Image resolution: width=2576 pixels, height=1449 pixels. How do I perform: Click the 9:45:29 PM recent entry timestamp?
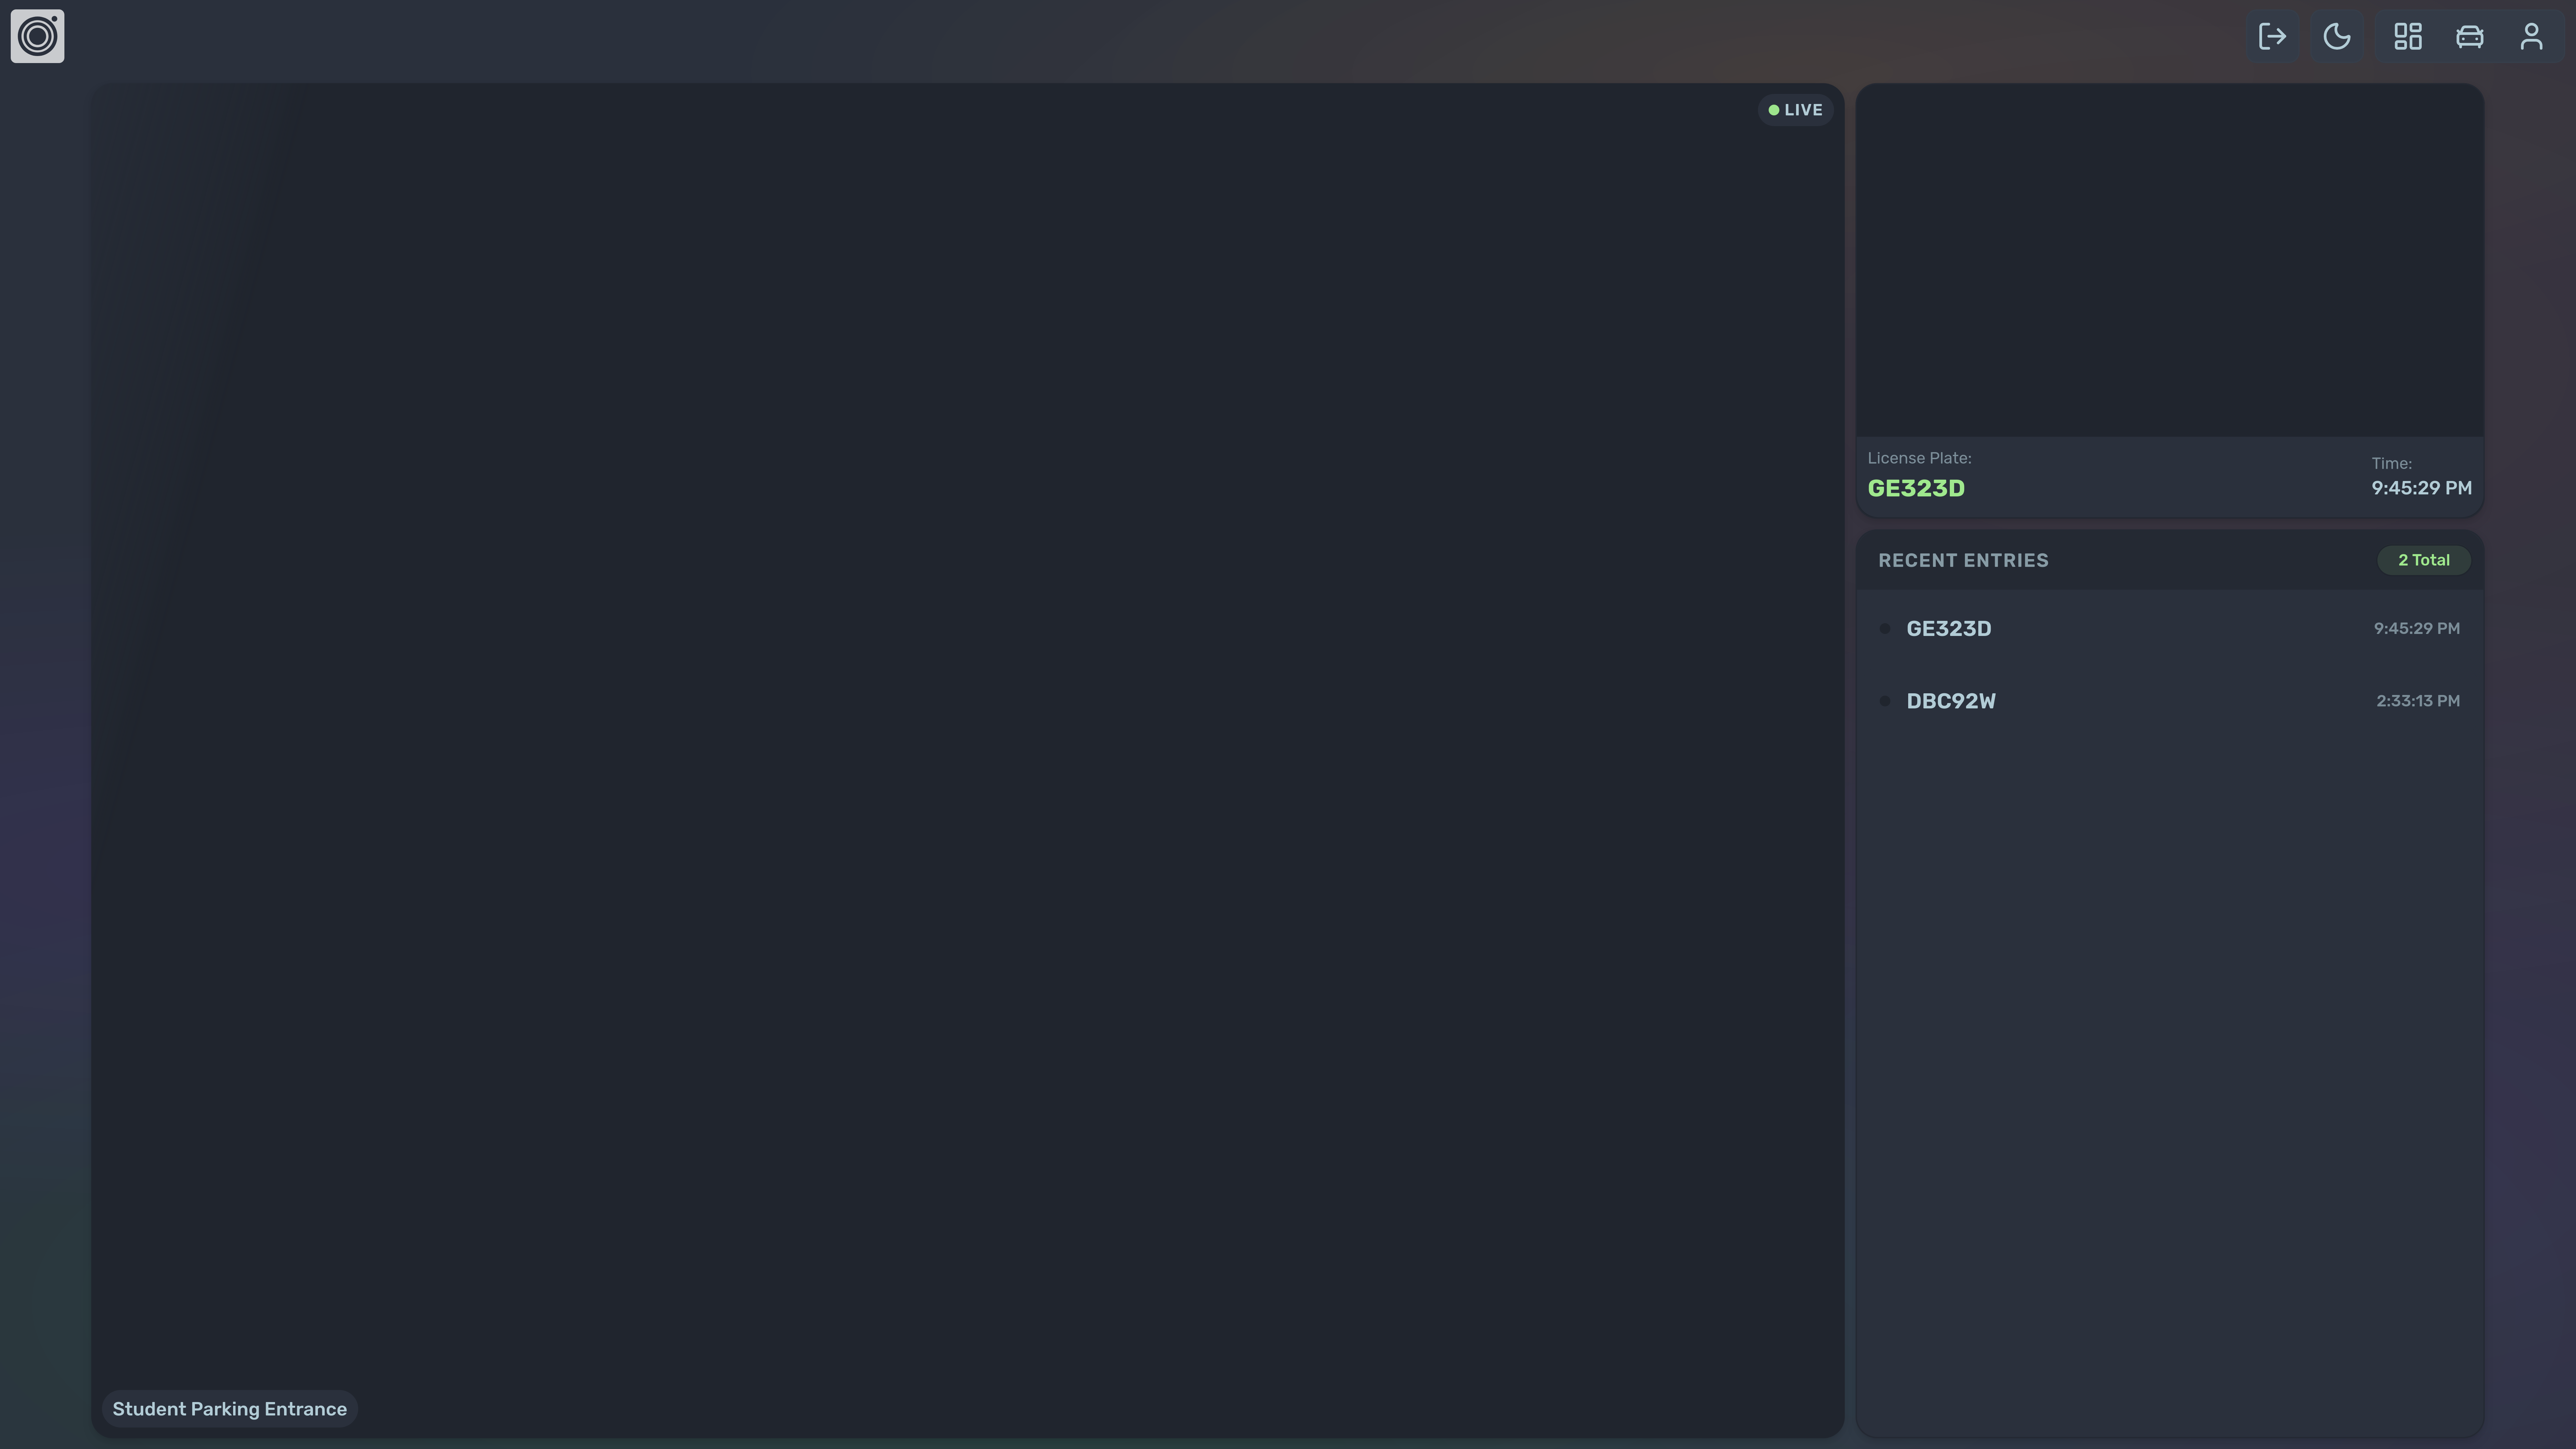[2417, 629]
